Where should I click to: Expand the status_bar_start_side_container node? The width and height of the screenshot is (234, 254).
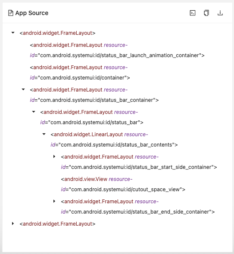coord(54,156)
